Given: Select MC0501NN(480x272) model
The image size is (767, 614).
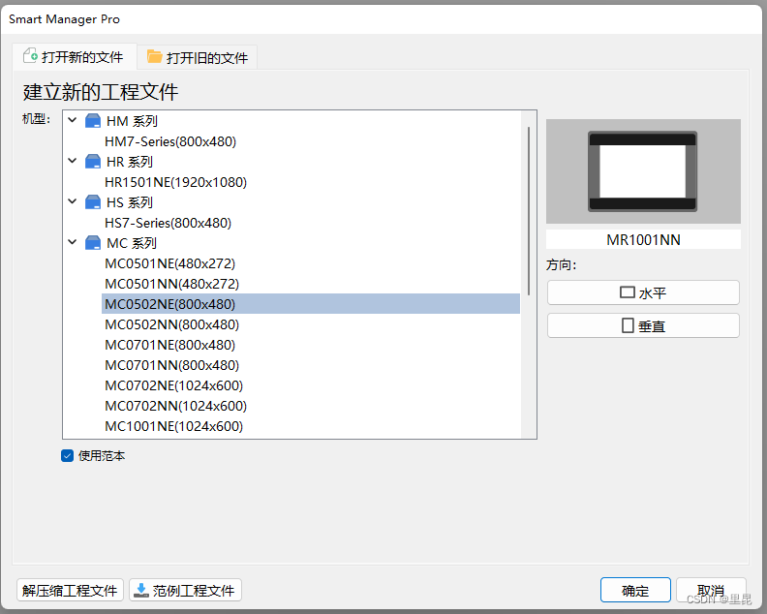Looking at the screenshot, I should pyautogui.click(x=171, y=284).
